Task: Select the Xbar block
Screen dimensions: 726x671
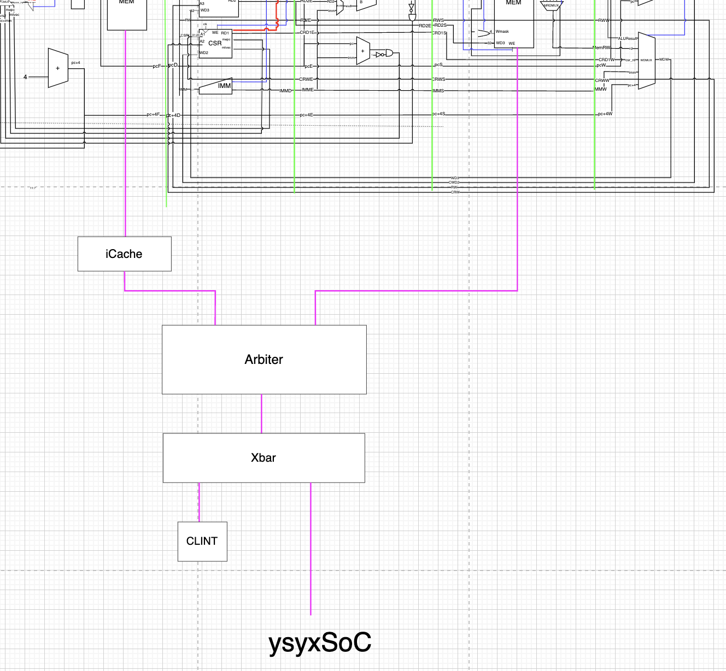Action: [x=264, y=458]
